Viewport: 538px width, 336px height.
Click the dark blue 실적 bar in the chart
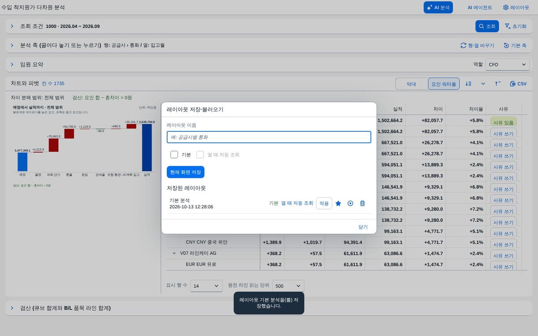tap(147, 147)
